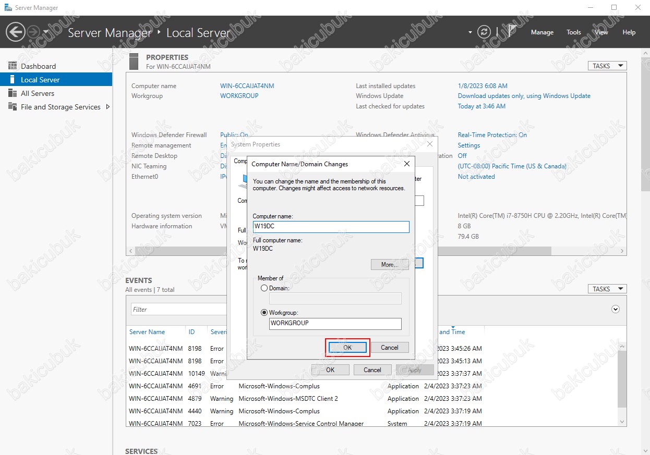Click the down arrow of the Events scrollbar
Viewport: 650px width, 455px height.
coord(622,421)
